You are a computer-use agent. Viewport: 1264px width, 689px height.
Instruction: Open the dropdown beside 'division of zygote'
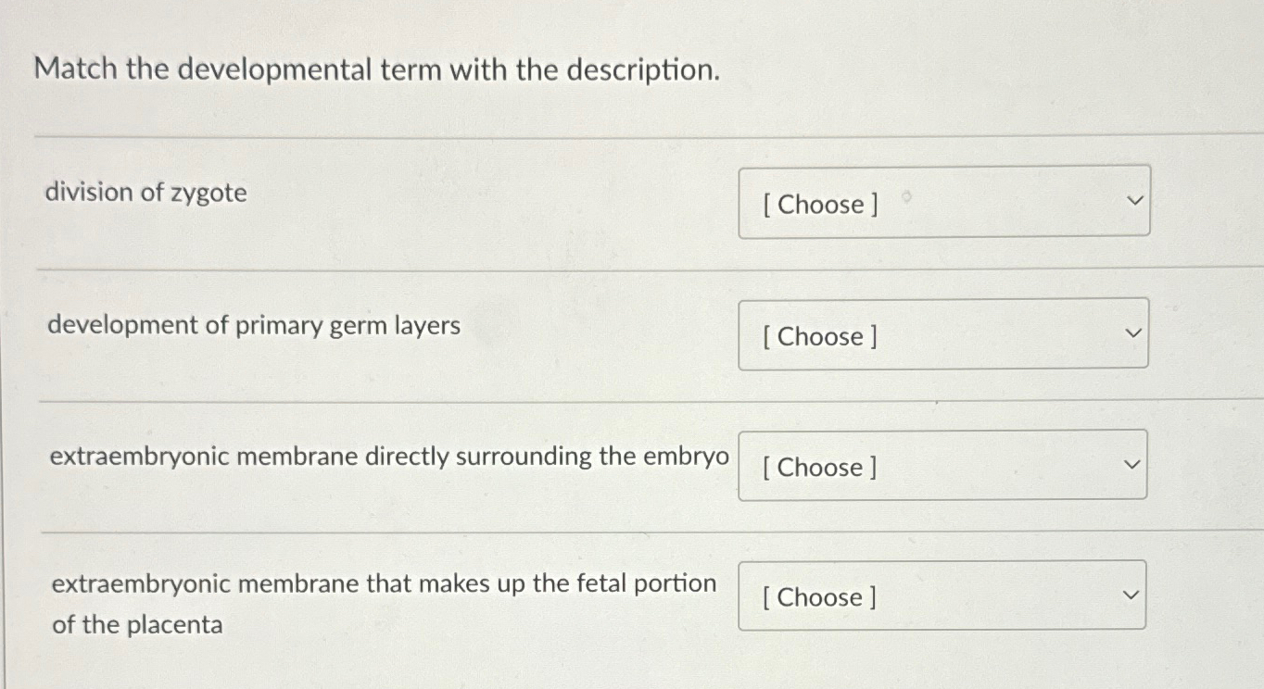[943, 201]
